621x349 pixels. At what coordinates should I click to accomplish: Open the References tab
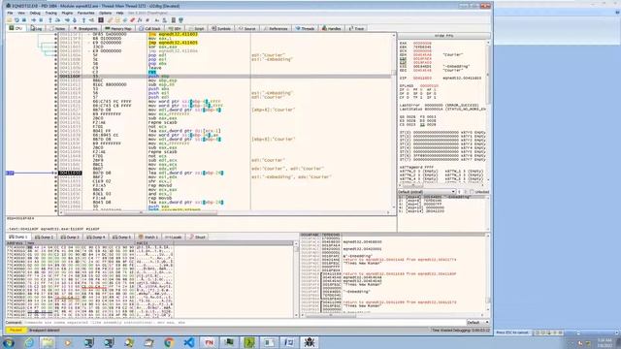pos(276,28)
